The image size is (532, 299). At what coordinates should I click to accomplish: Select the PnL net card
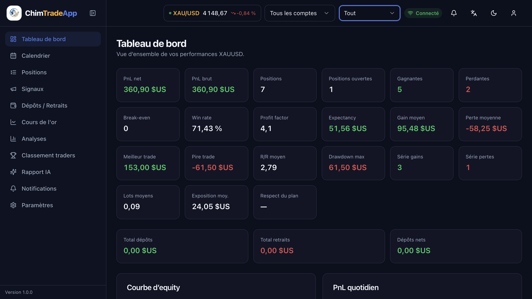pos(148,85)
